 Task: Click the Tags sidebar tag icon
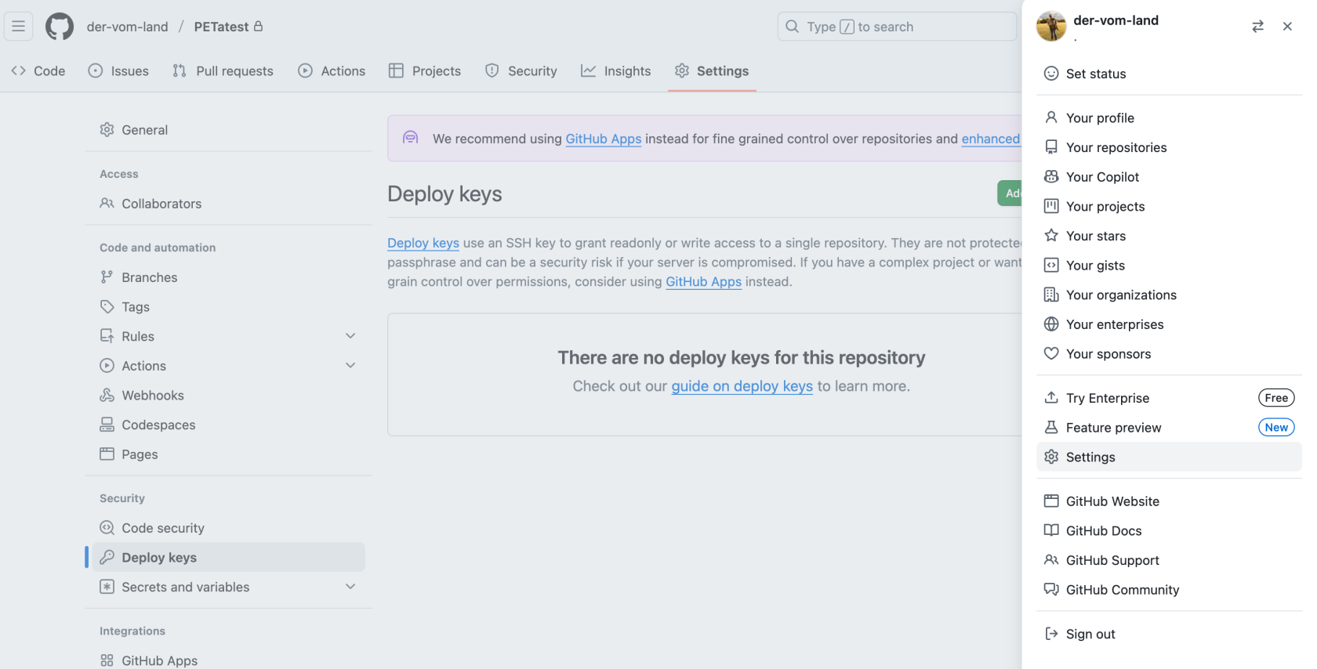pos(107,307)
